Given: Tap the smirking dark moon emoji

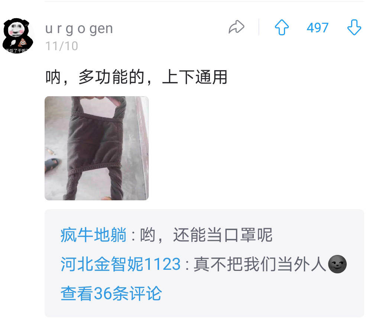Looking at the screenshot, I should point(337,264).
